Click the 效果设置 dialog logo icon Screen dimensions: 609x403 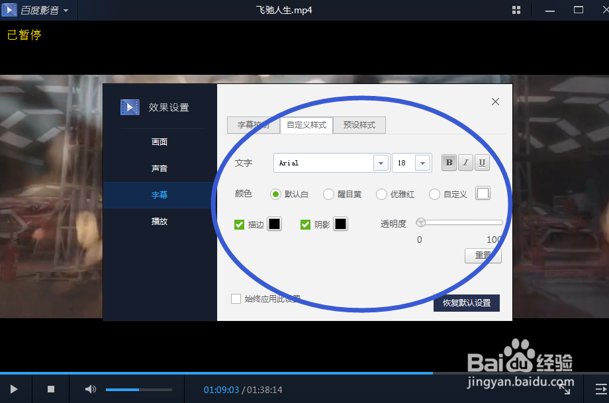(130, 107)
